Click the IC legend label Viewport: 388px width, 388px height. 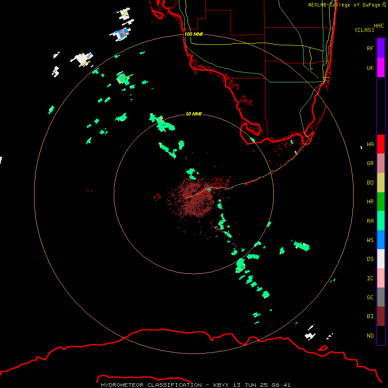point(370,278)
